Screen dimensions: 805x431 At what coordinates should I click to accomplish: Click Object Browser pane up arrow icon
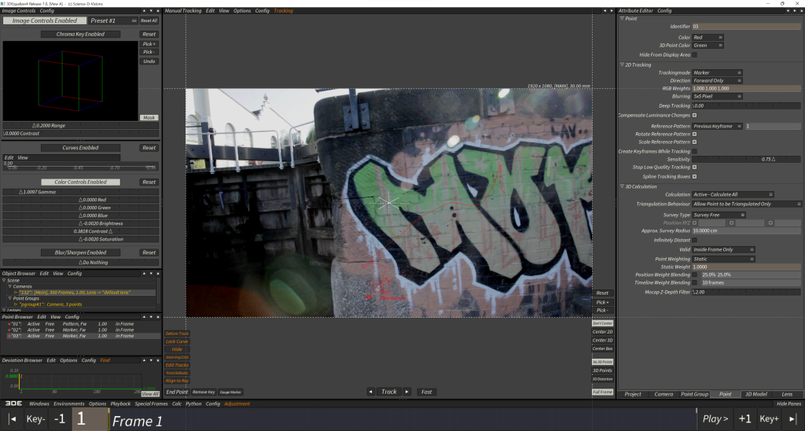click(144, 273)
